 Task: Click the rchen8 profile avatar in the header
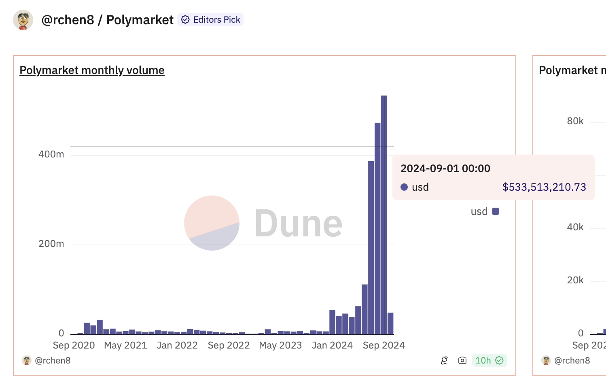click(x=23, y=20)
